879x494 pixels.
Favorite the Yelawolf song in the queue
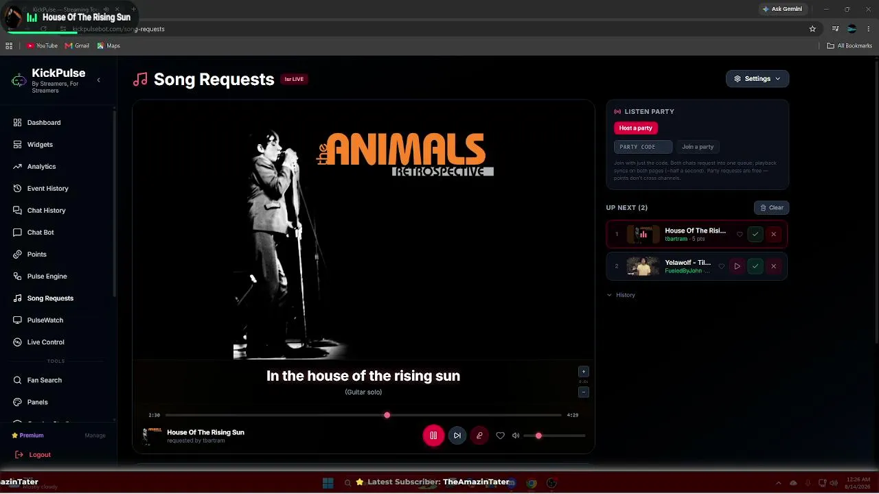[x=721, y=266]
